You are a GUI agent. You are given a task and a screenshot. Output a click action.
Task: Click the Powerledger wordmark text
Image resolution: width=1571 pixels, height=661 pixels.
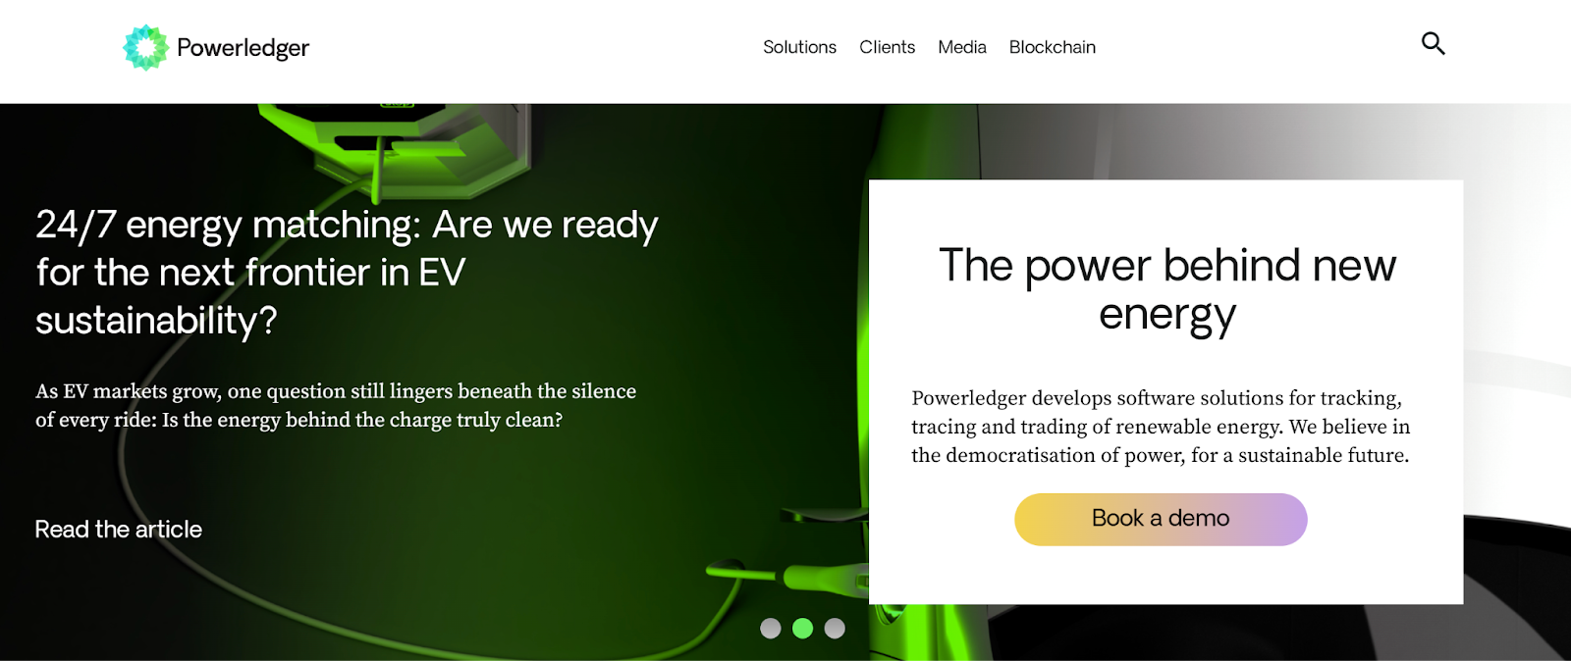(243, 48)
